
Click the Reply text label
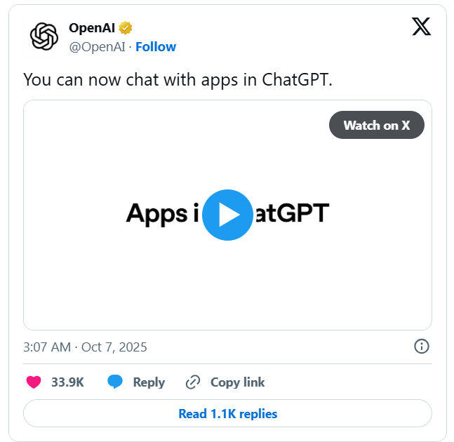tap(149, 382)
